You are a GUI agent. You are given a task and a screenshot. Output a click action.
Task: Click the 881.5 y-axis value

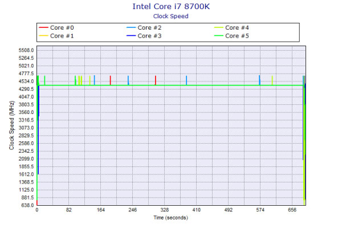click(27, 197)
